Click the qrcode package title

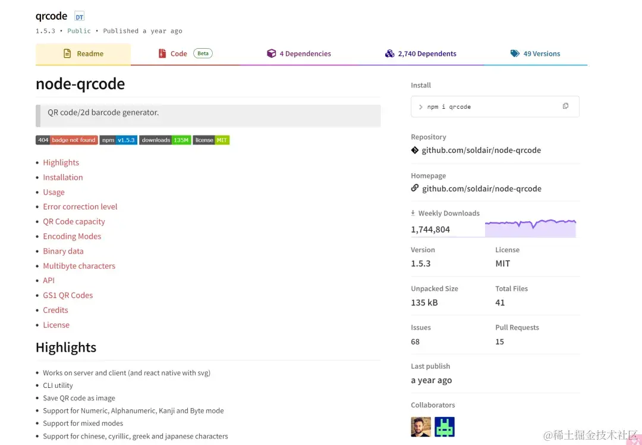[51, 16]
